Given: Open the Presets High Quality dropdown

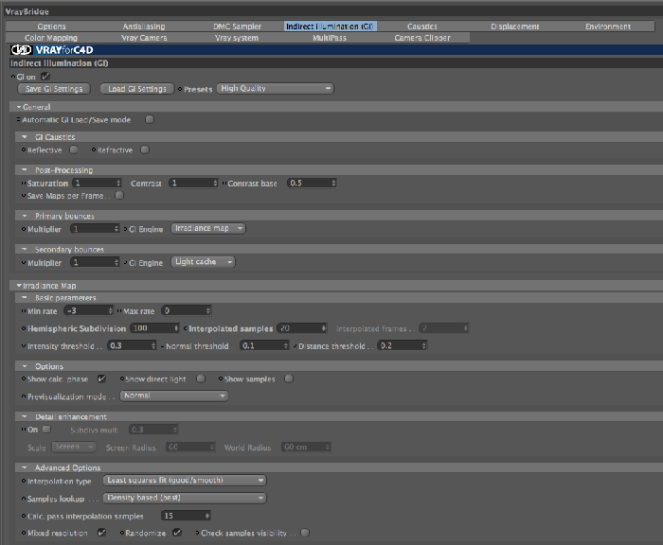Looking at the screenshot, I should 276,88.
